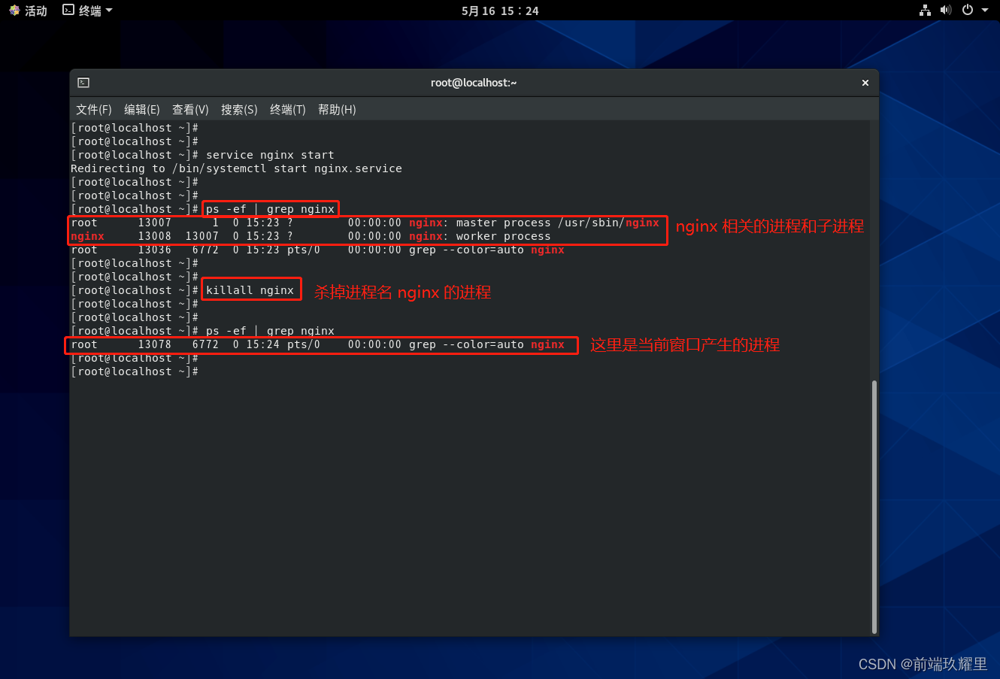
Task: Click the 'service nginx start' command text
Action: tap(270, 155)
